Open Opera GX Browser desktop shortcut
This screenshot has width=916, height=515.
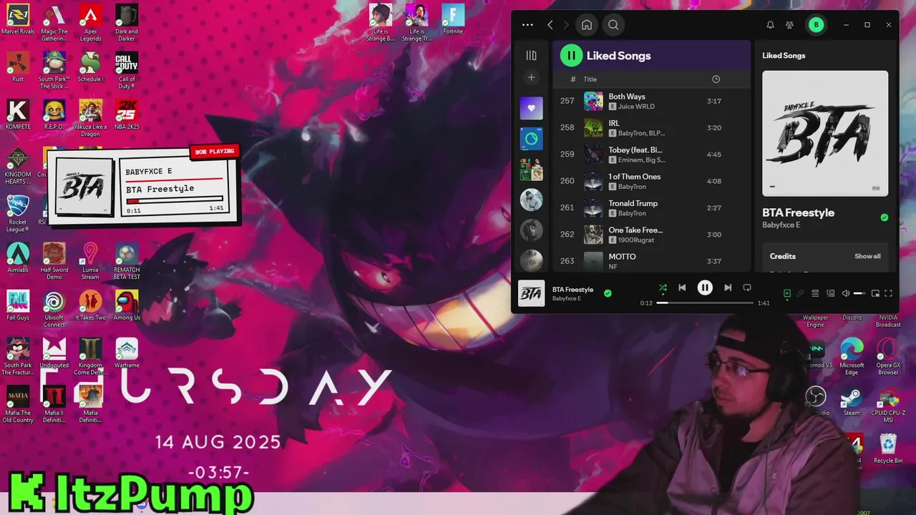[x=888, y=357]
